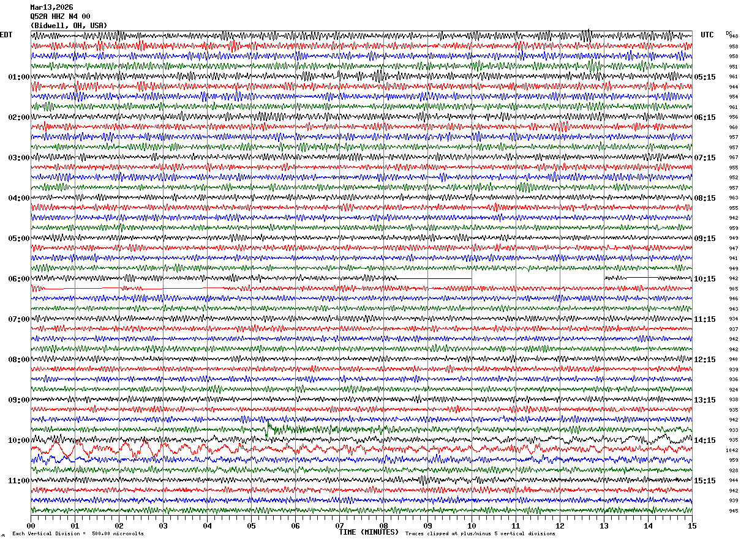Click UTC time label "08:15"
This screenshot has width=741, height=542.
[x=705, y=198]
